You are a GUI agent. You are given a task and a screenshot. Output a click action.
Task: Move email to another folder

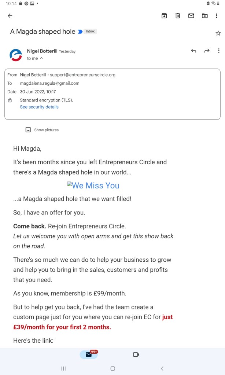coord(204,16)
